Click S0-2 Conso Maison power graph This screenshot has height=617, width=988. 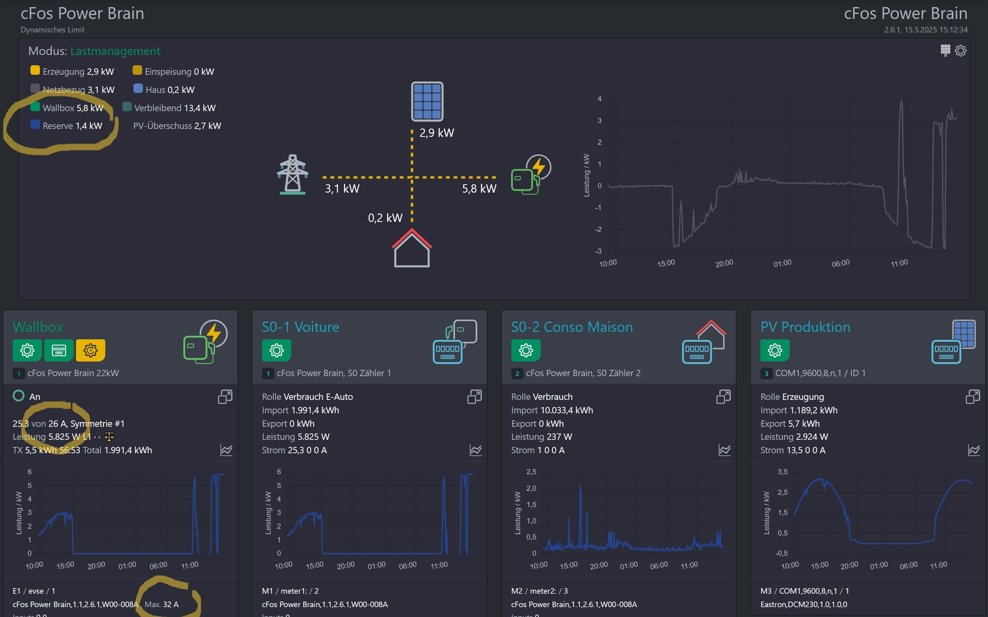tap(619, 519)
